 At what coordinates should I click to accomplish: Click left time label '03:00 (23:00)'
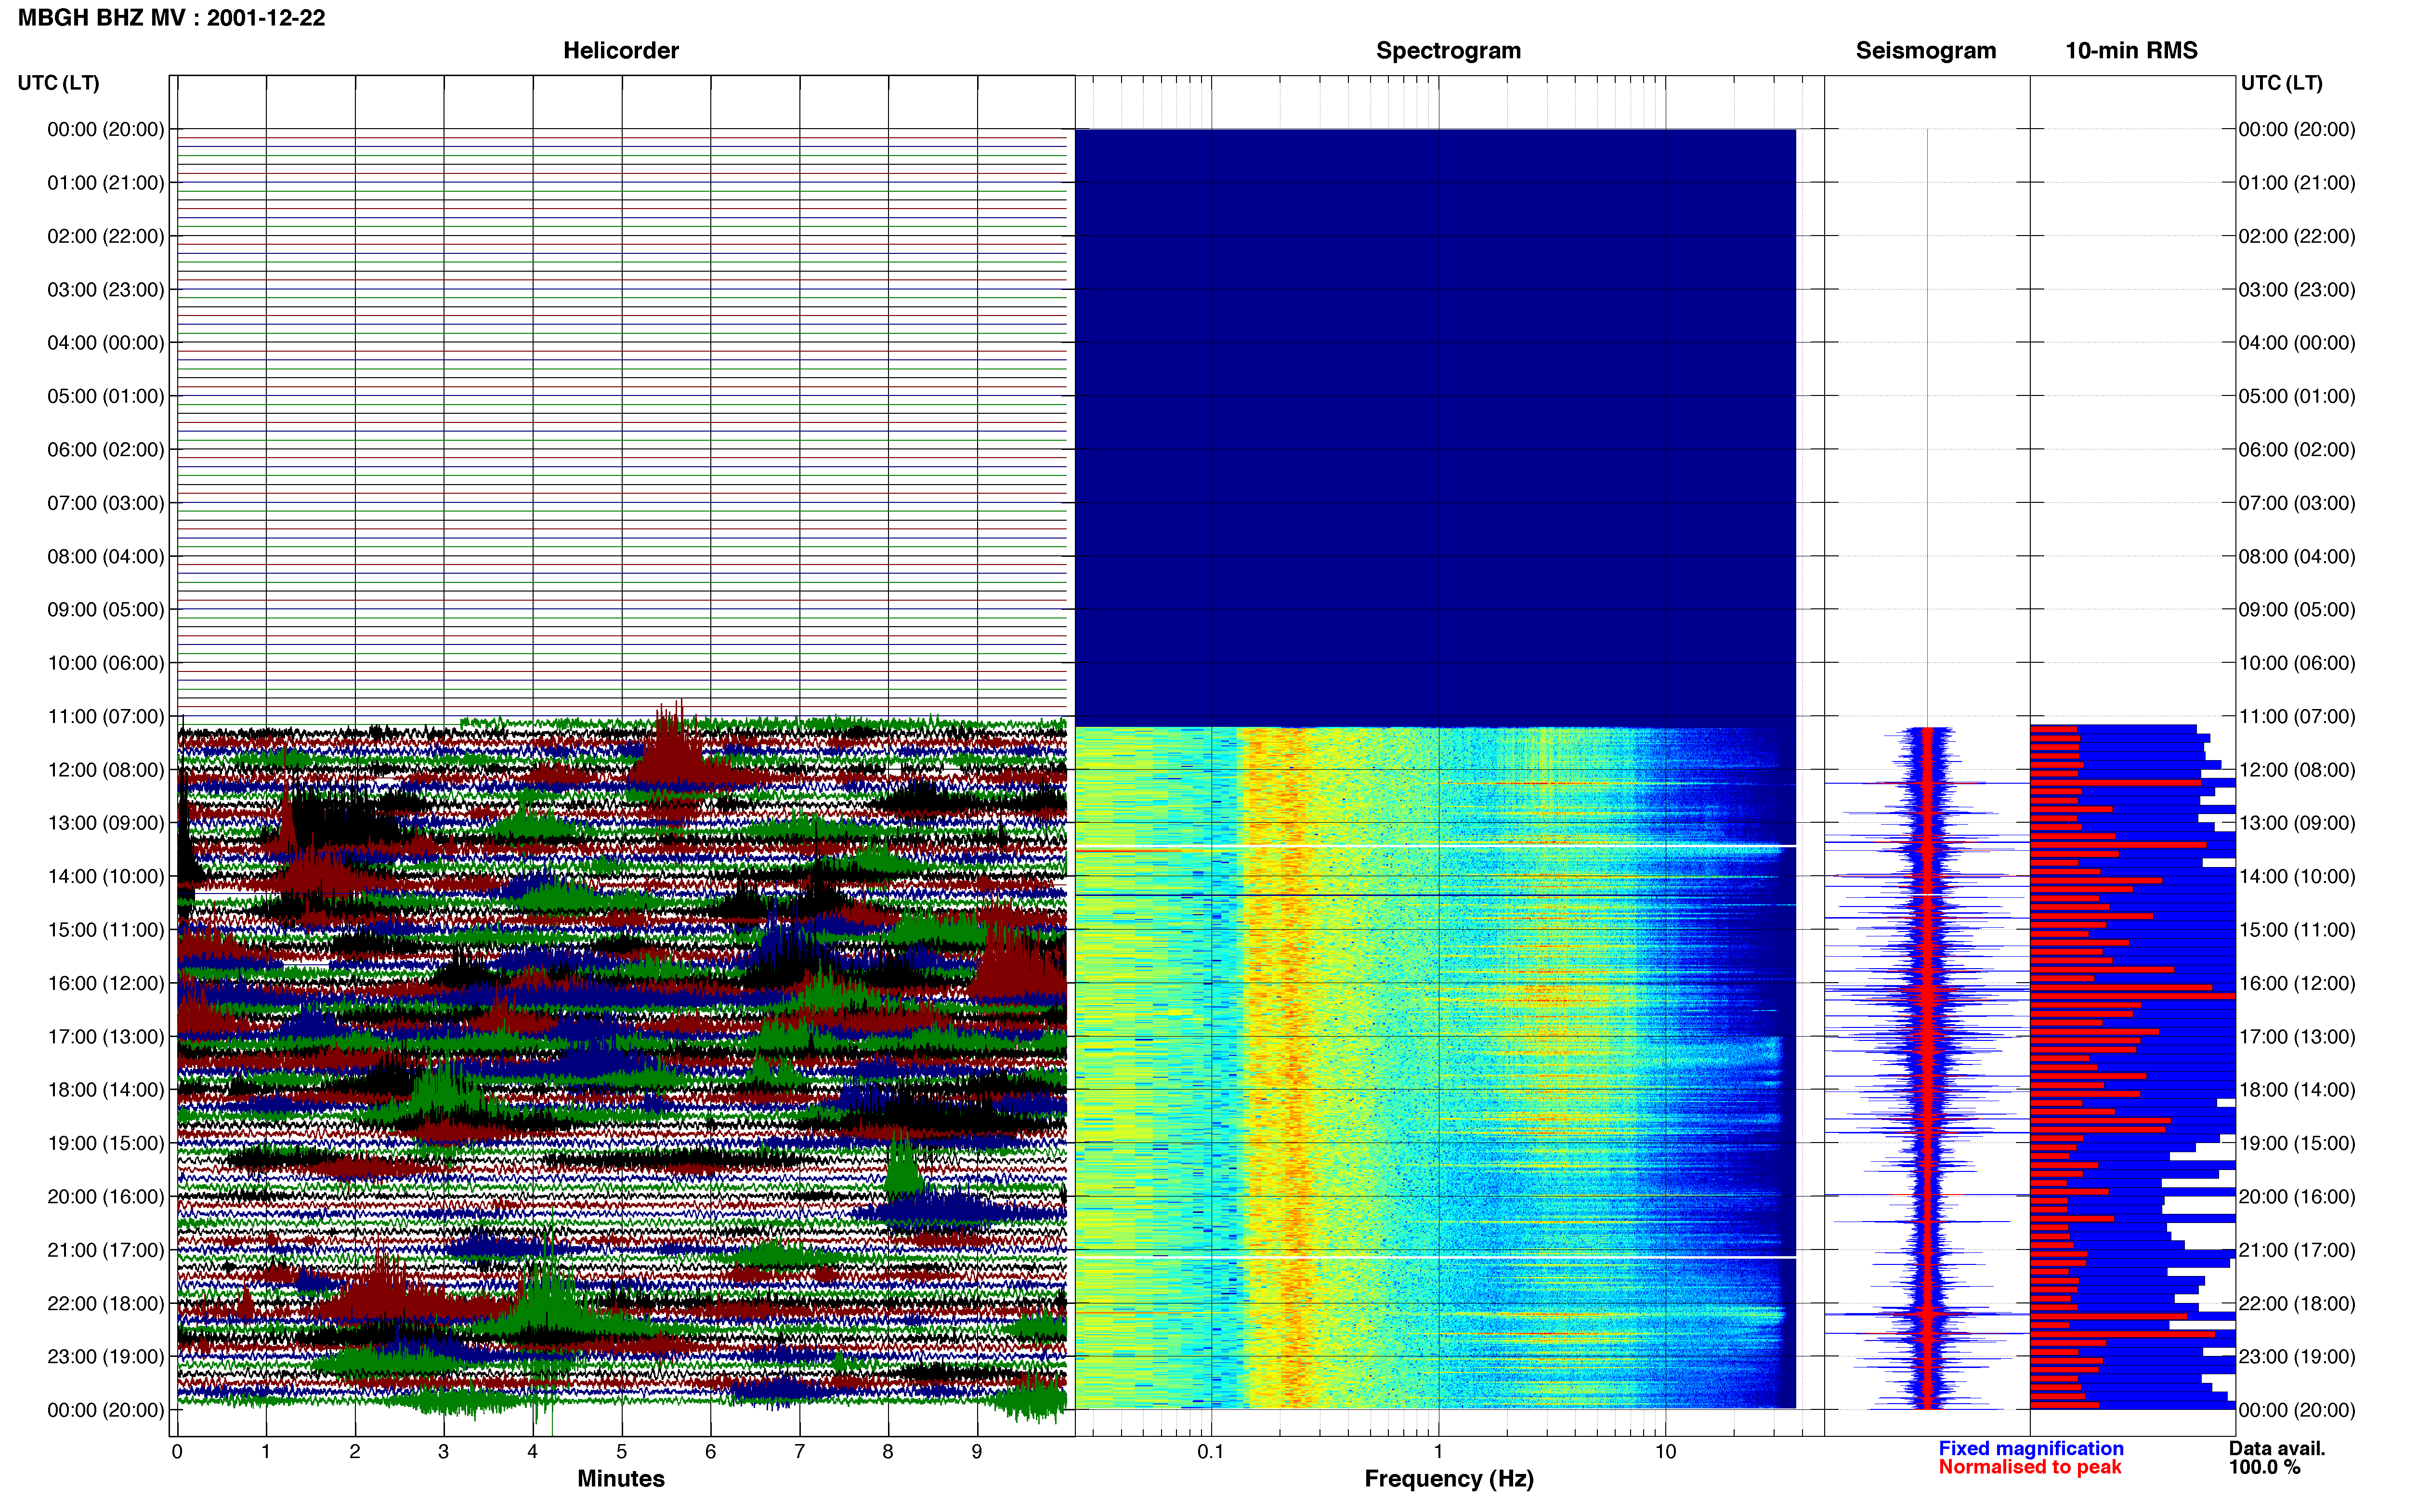(x=106, y=290)
